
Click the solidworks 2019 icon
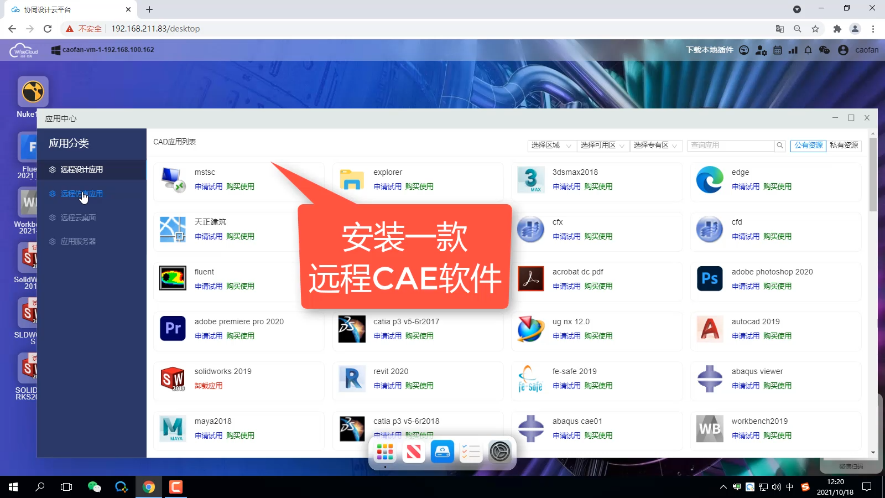[173, 379]
